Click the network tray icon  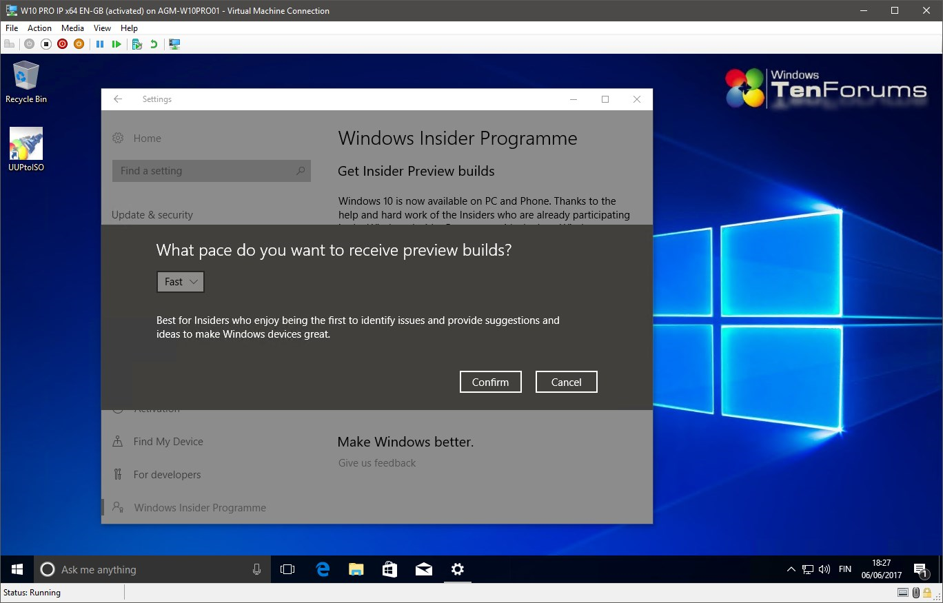(x=808, y=569)
